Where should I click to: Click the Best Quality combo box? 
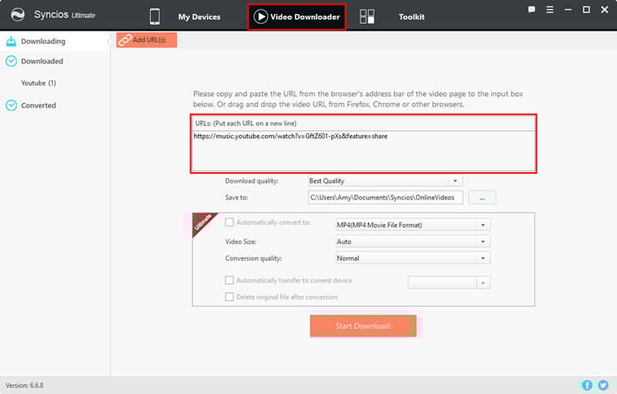pos(385,181)
